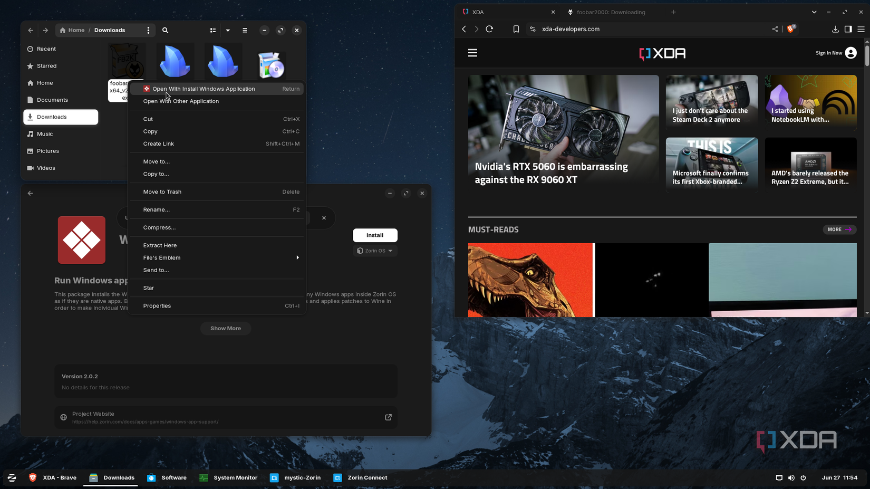Open the Brave Shields panel

[790, 29]
